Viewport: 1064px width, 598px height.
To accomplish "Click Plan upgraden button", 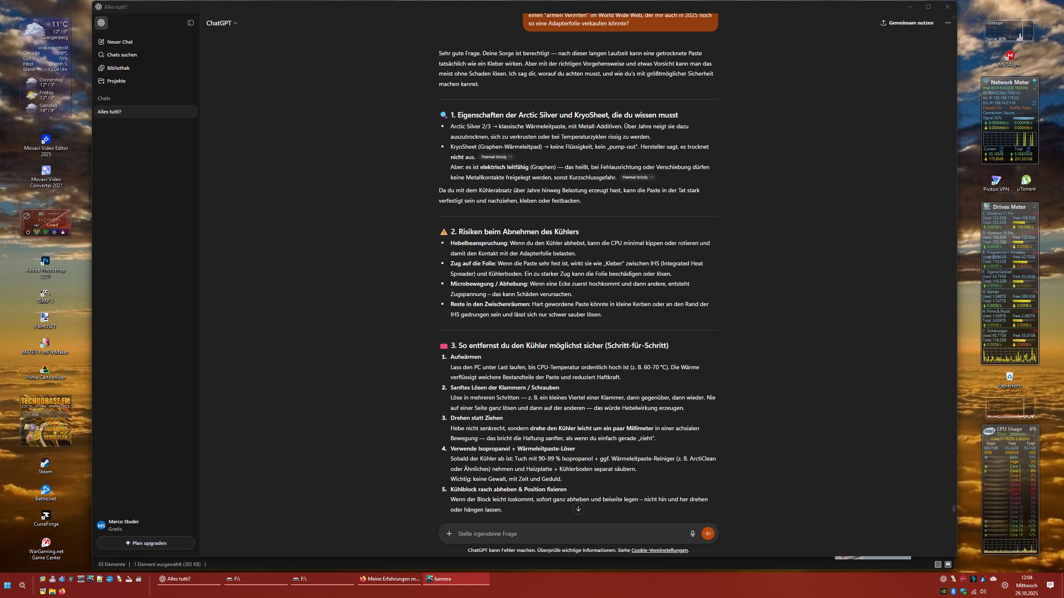I will pyautogui.click(x=145, y=543).
